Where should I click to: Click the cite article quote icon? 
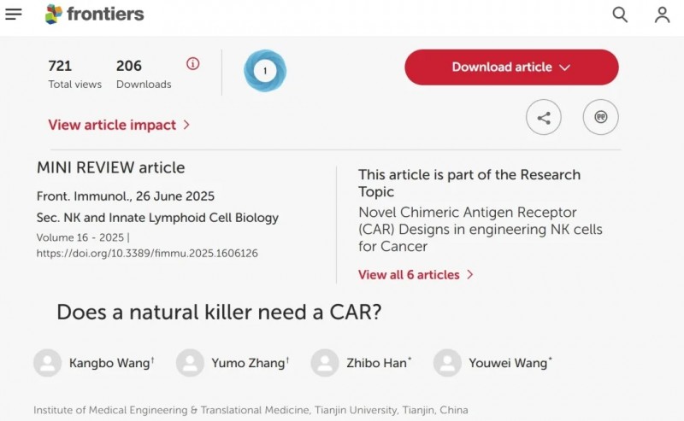pos(601,117)
